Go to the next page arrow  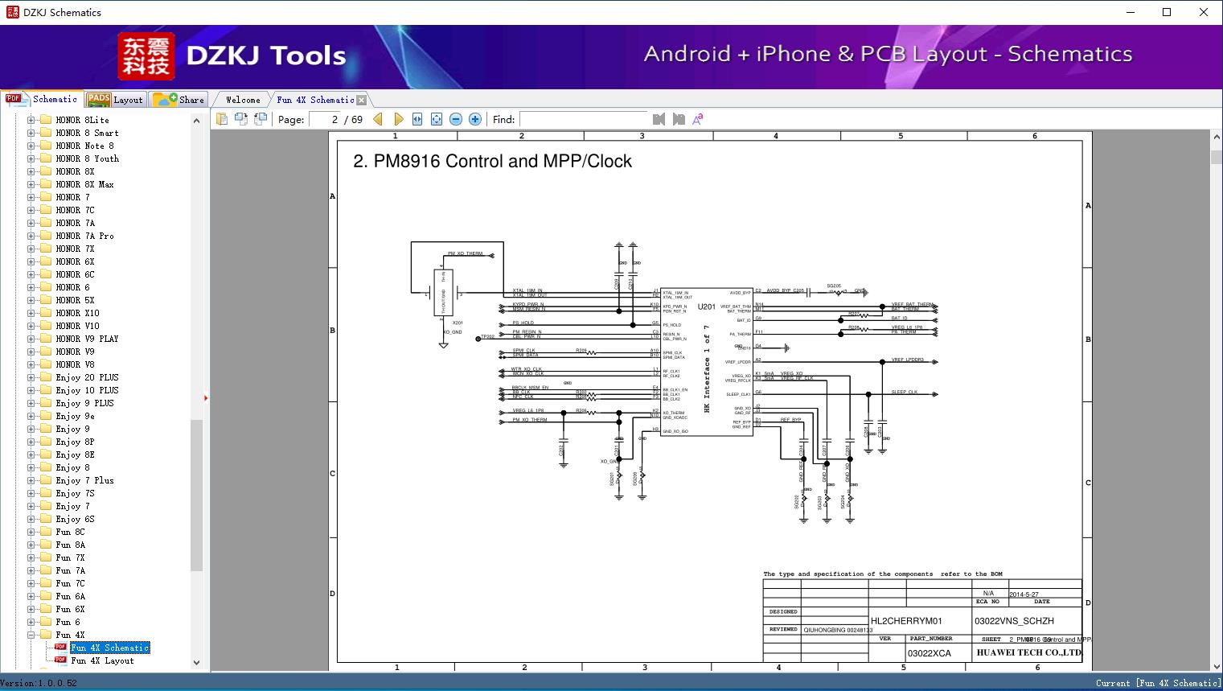398,119
